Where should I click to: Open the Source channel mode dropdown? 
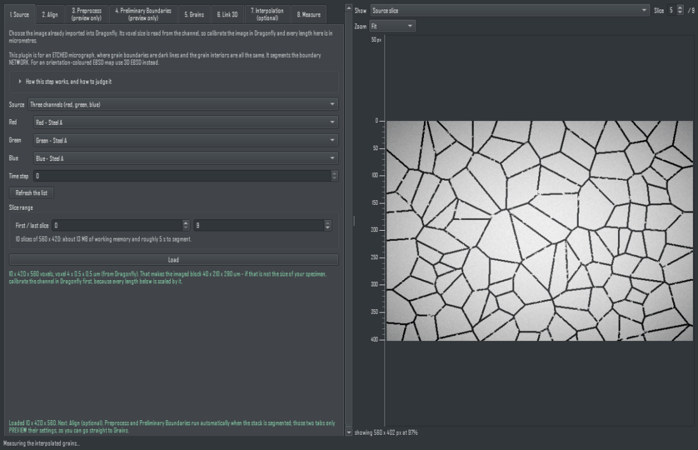(x=183, y=105)
